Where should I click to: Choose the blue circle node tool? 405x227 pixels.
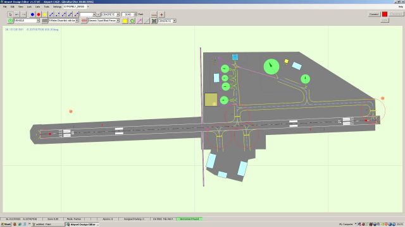(x=32, y=15)
